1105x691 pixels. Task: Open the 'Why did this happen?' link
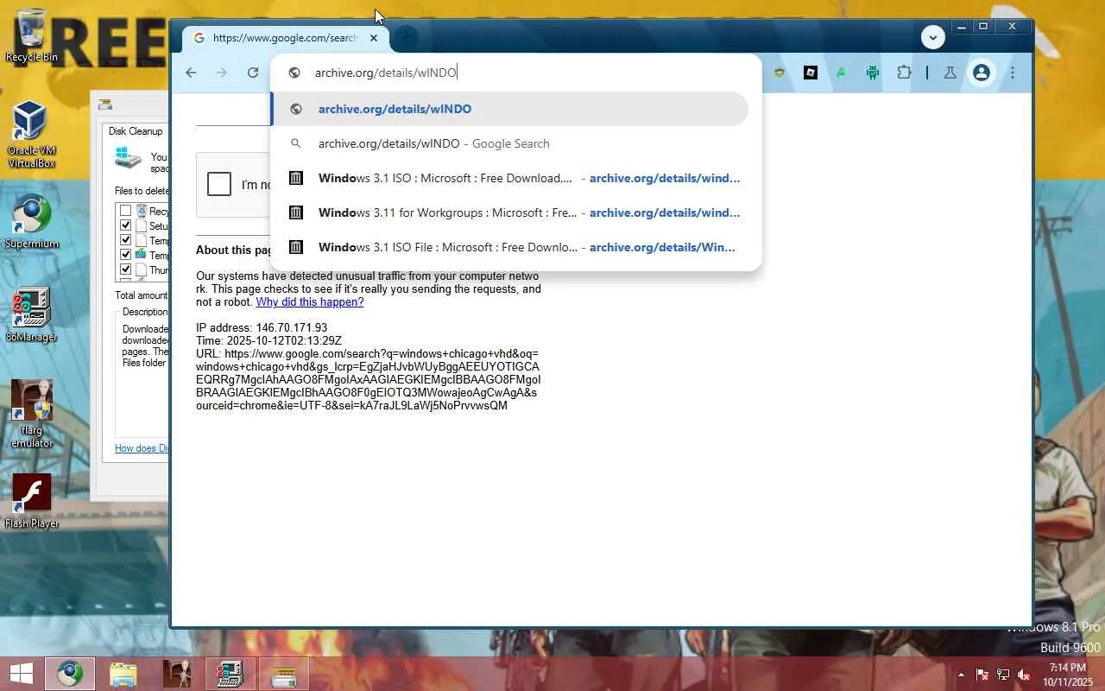(310, 302)
